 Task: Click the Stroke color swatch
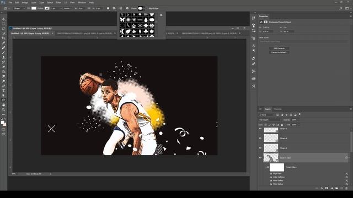(x=47, y=8)
